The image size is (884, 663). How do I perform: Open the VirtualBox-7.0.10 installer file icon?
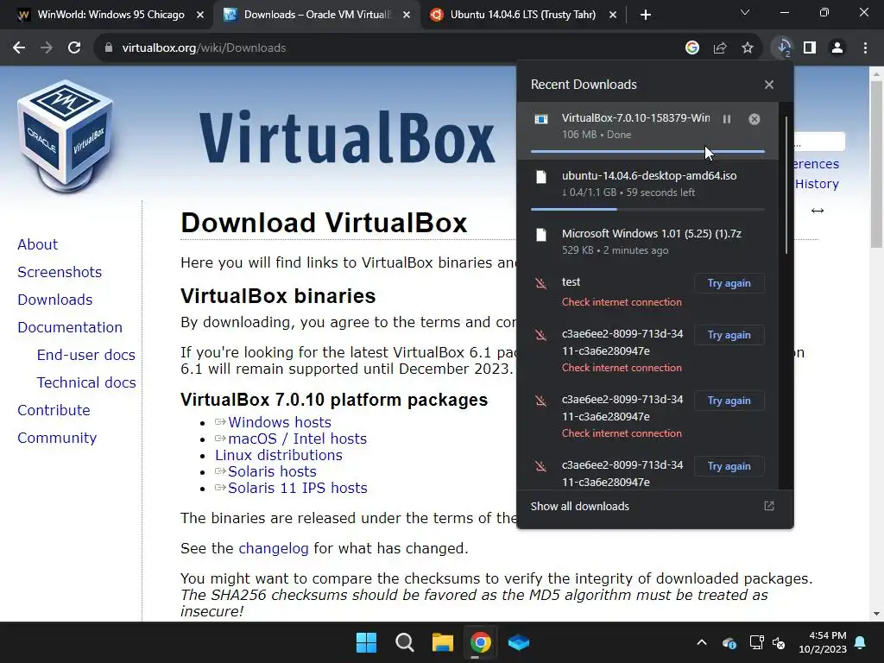point(541,119)
